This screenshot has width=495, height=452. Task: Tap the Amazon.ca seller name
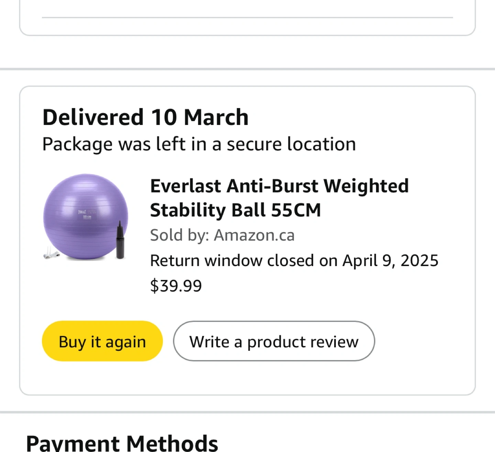tap(254, 235)
